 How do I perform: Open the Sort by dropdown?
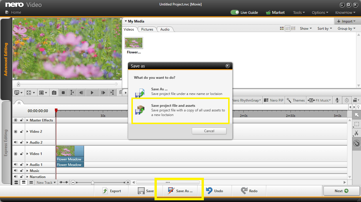click(x=324, y=28)
